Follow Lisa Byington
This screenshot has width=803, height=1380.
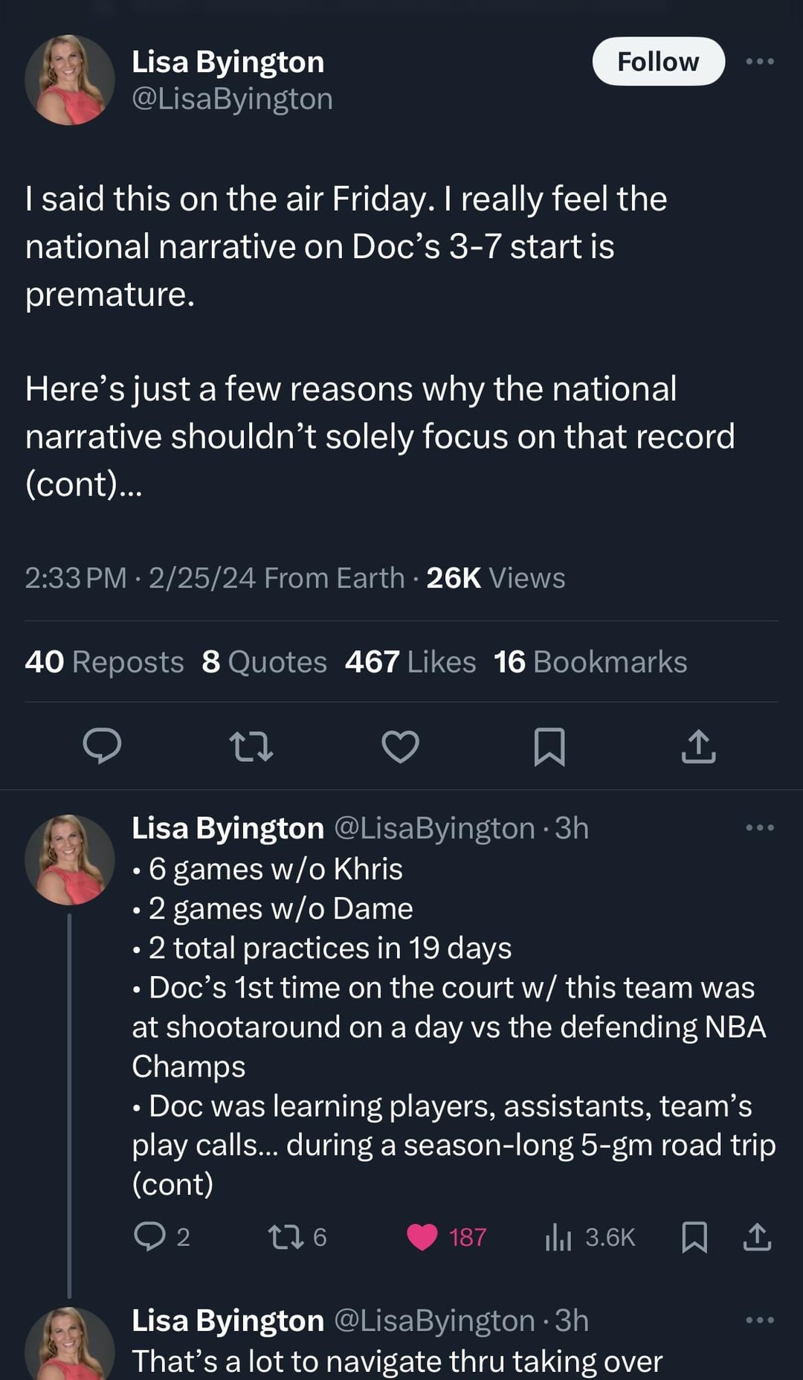[658, 62]
